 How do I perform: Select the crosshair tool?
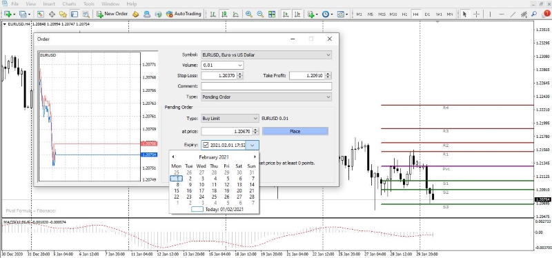pos(476,14)
